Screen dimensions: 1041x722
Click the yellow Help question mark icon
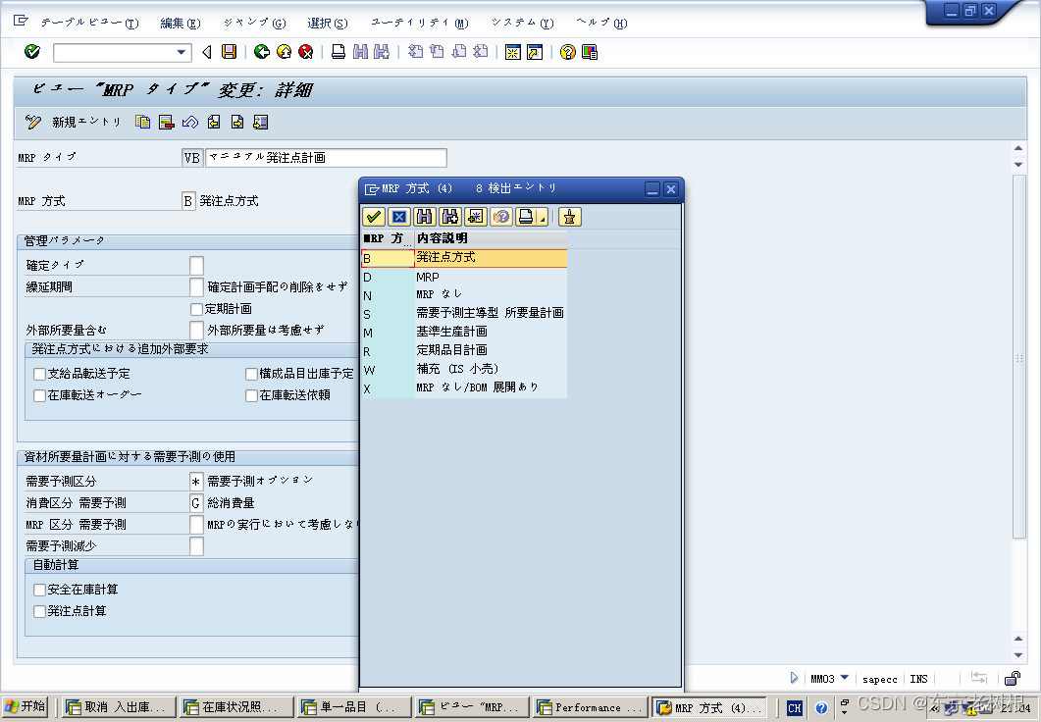point(568,52)
